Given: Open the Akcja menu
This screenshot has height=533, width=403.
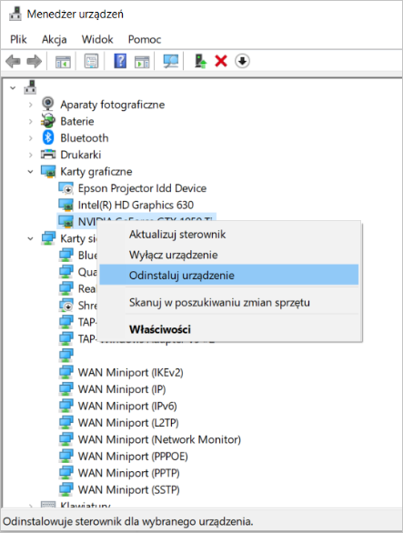Looking at the screenshot, I should (x=54, y=39).
